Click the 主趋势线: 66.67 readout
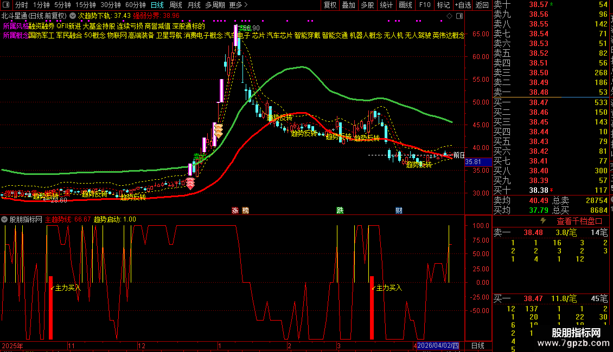This screenshot has width=613, height=352. coord(68,219)
